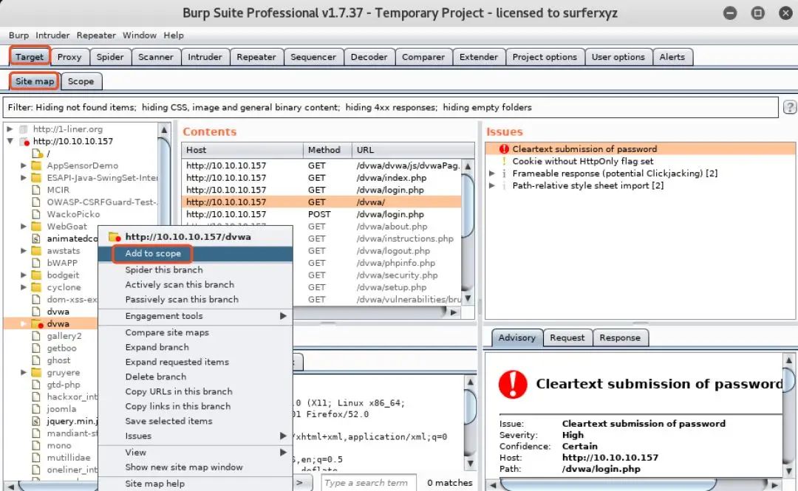Screen dimensions: 798x491
Task: Select the /dvwa/index.php row
Action: [x=321, y=178]
